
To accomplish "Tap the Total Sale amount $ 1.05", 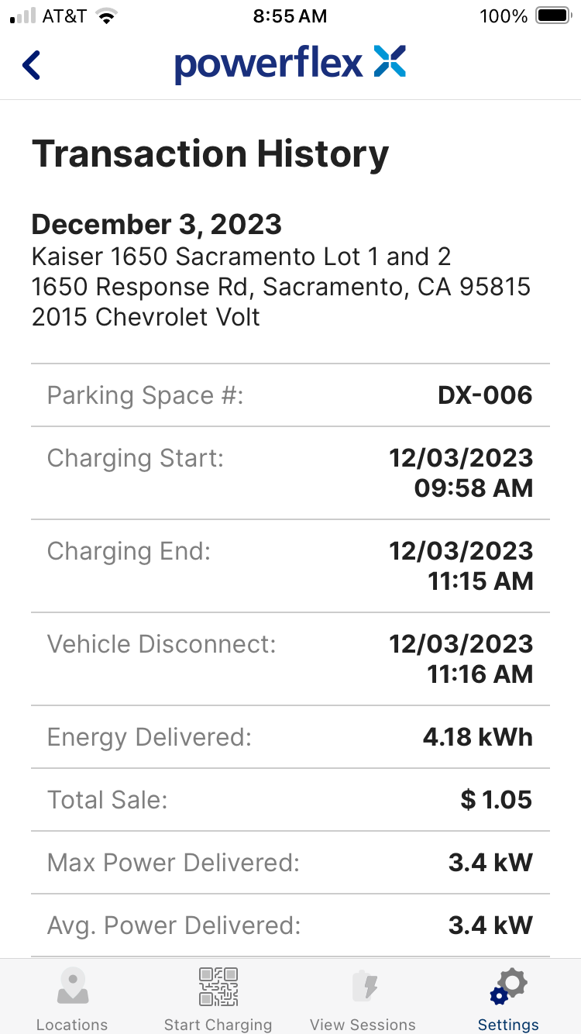I will click(496, 800).
